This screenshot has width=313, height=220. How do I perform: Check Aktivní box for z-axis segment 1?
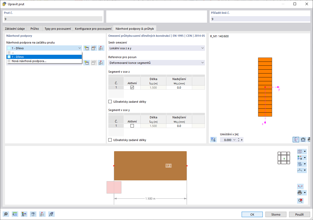132,88
